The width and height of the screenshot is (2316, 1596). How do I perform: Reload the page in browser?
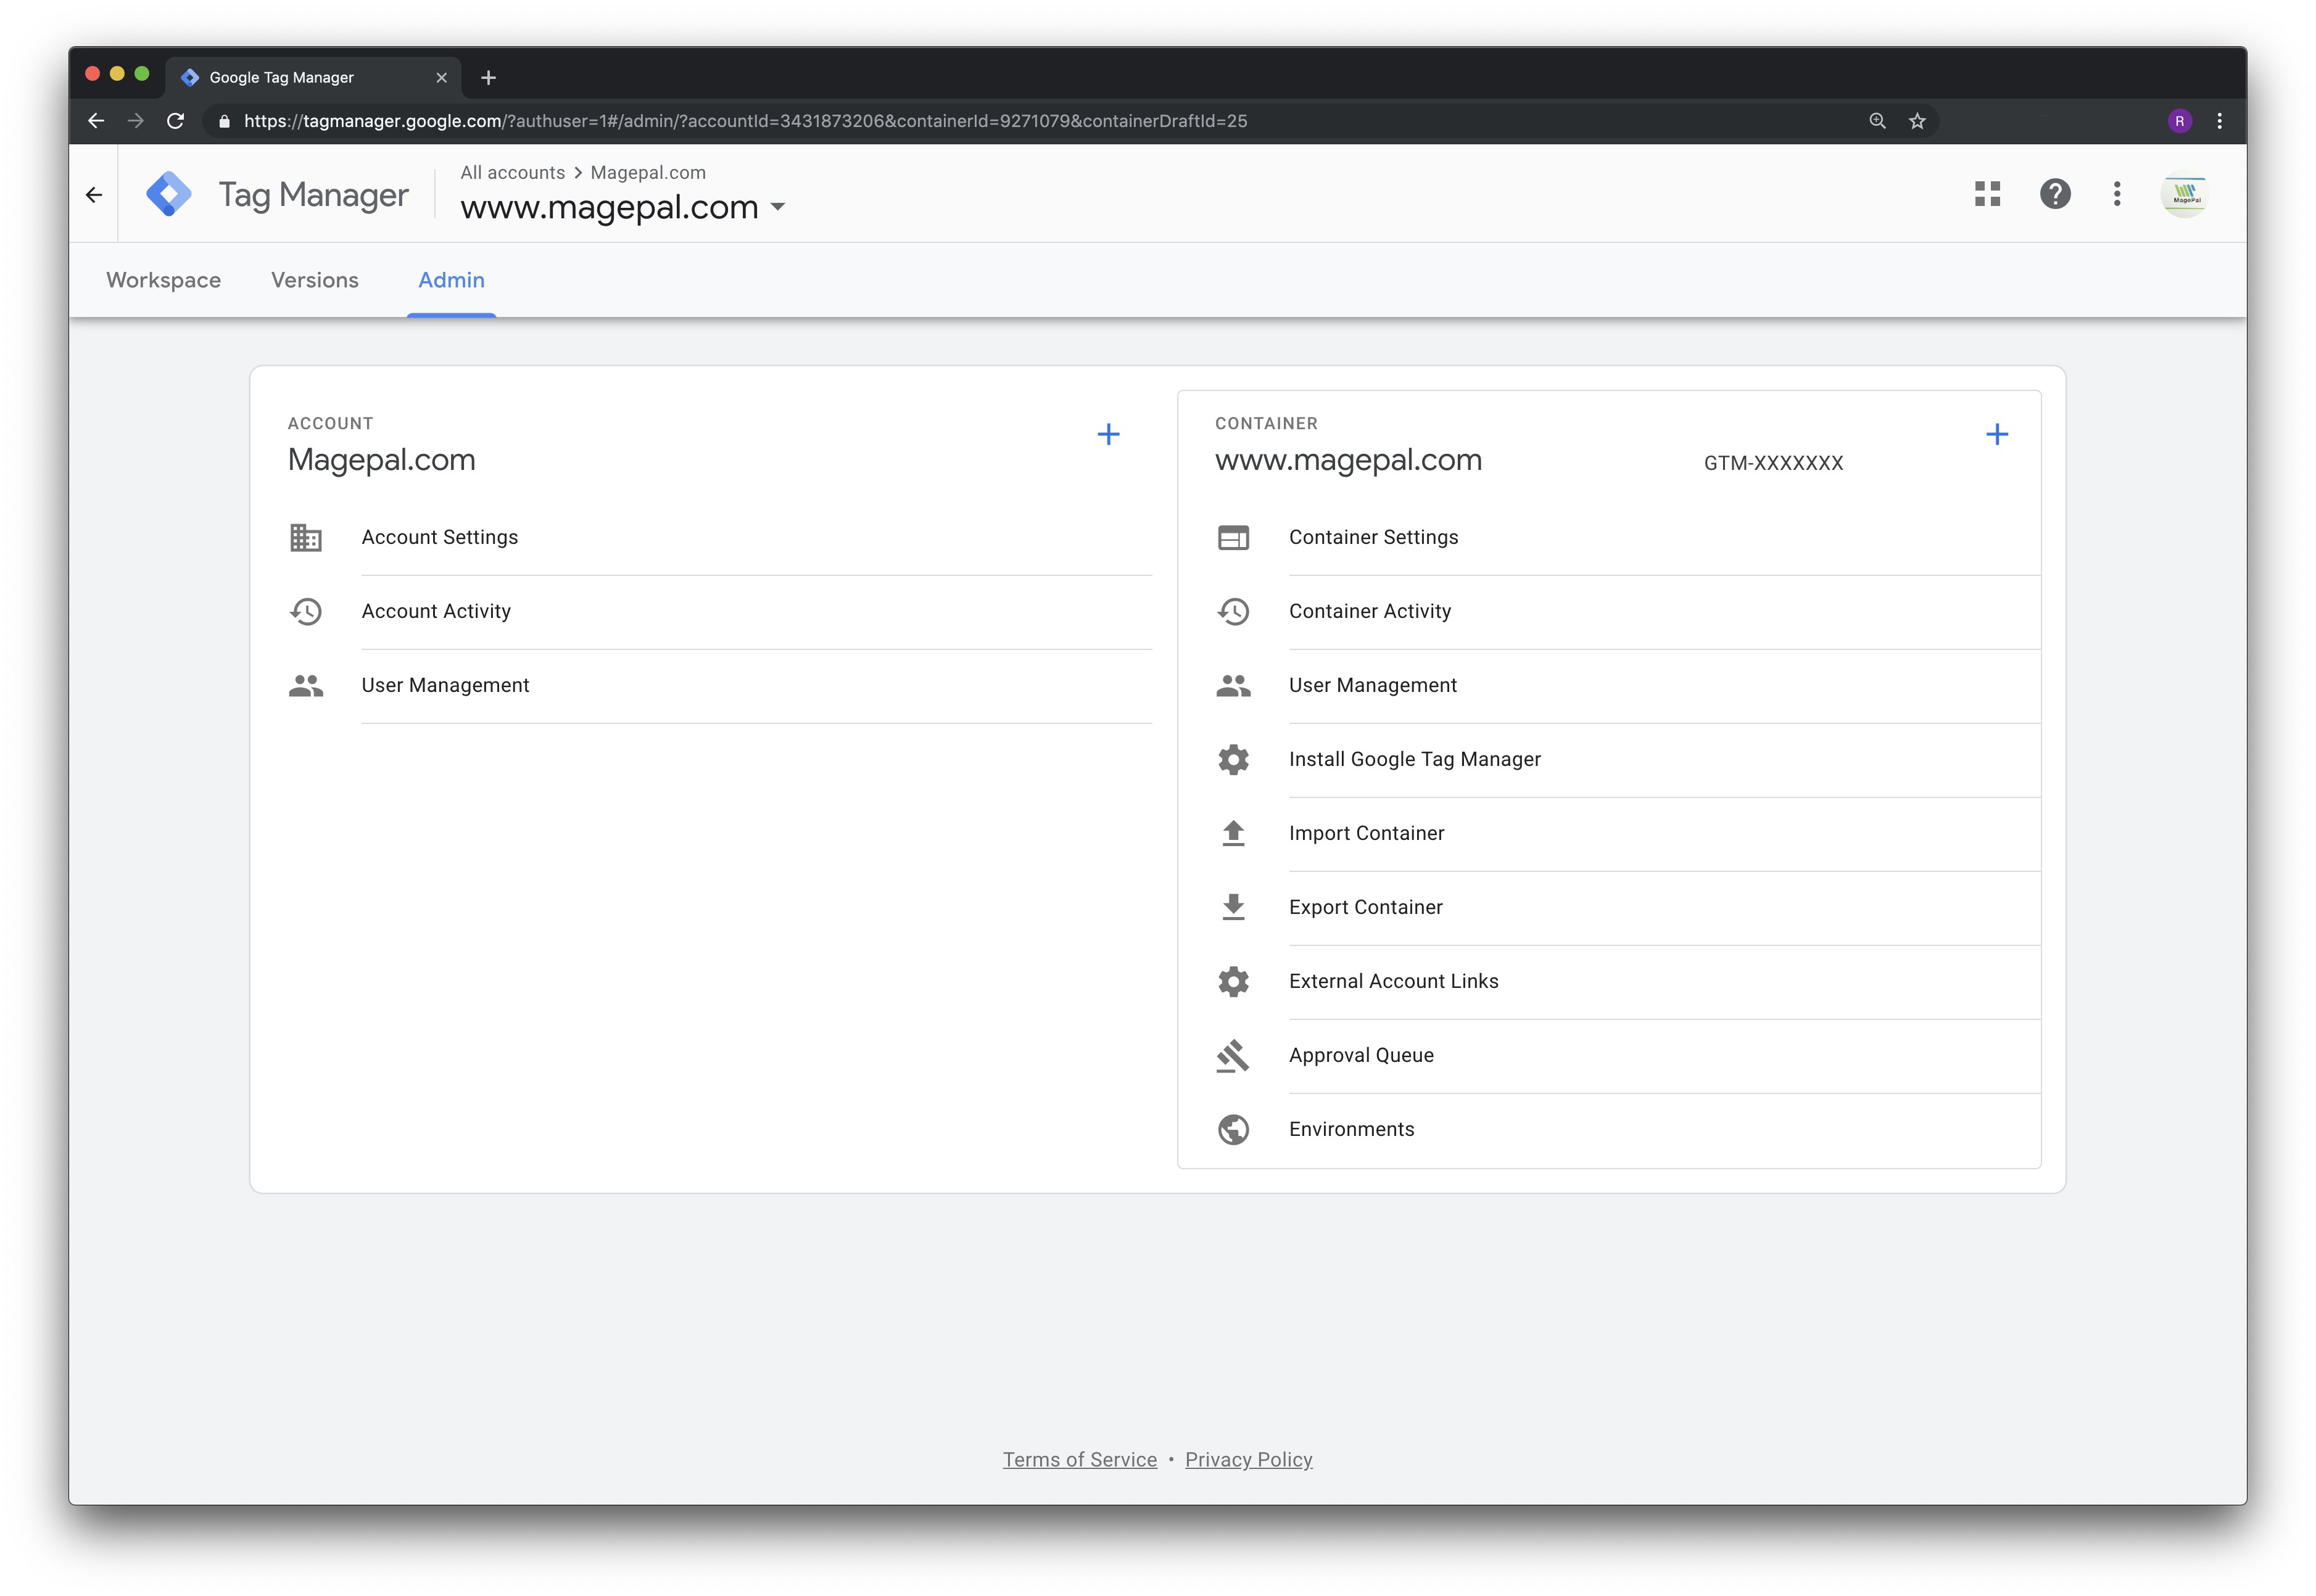(176, 121)
